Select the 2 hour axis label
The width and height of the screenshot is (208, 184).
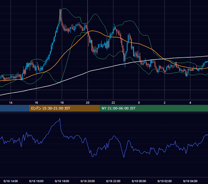(x=165, y=103)
